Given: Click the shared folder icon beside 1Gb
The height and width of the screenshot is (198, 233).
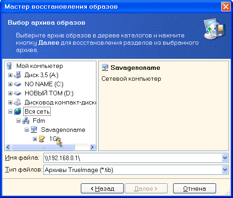Looking at the screenshot, I should tap(42, 139).
